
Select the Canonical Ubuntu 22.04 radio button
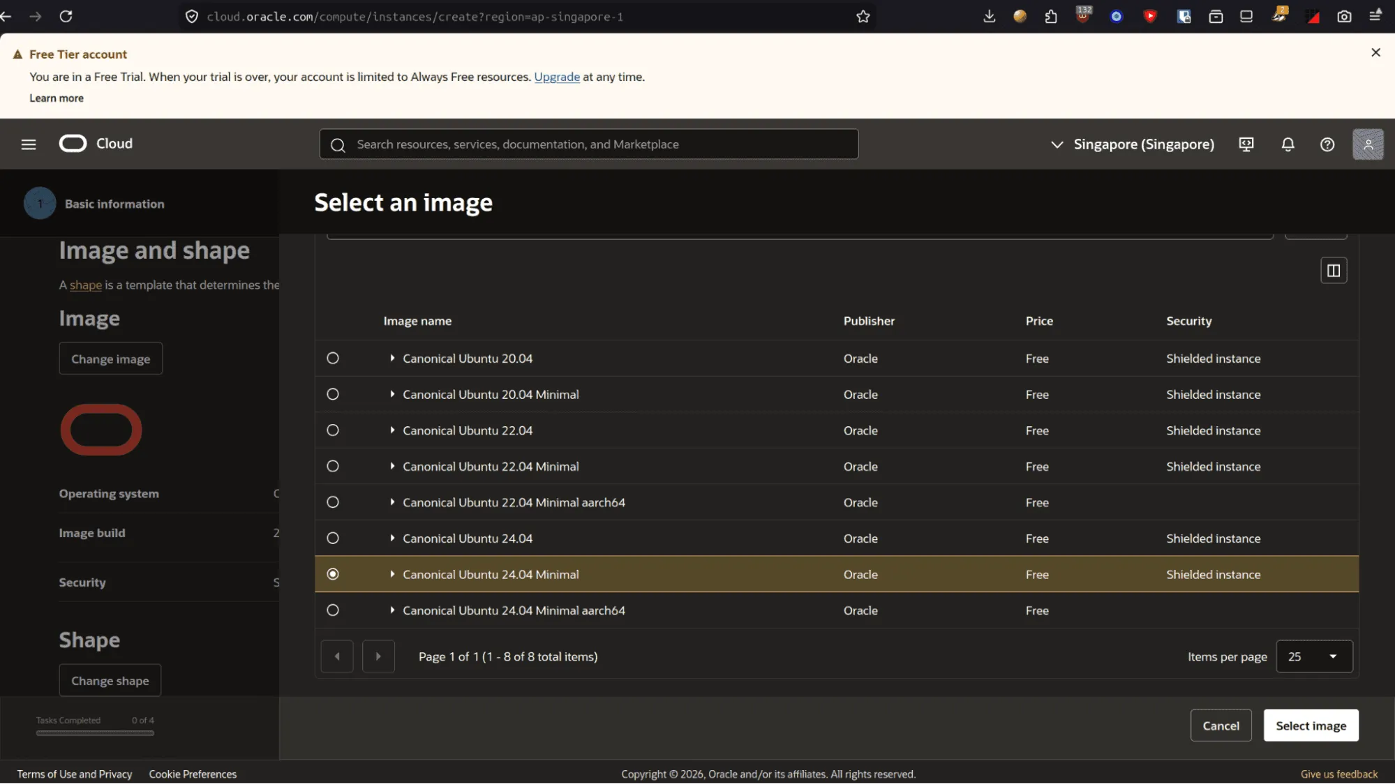(333, 430)
